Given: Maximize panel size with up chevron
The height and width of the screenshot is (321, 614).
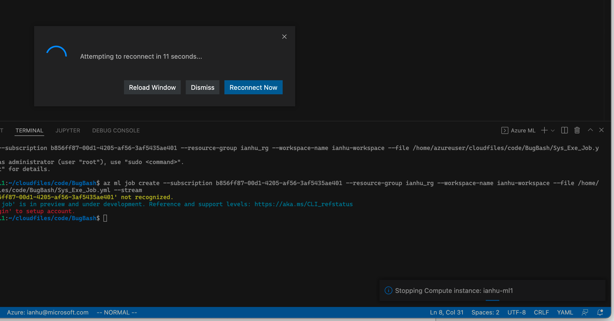Looking at the screenshot, I should [x=590, y=130].
